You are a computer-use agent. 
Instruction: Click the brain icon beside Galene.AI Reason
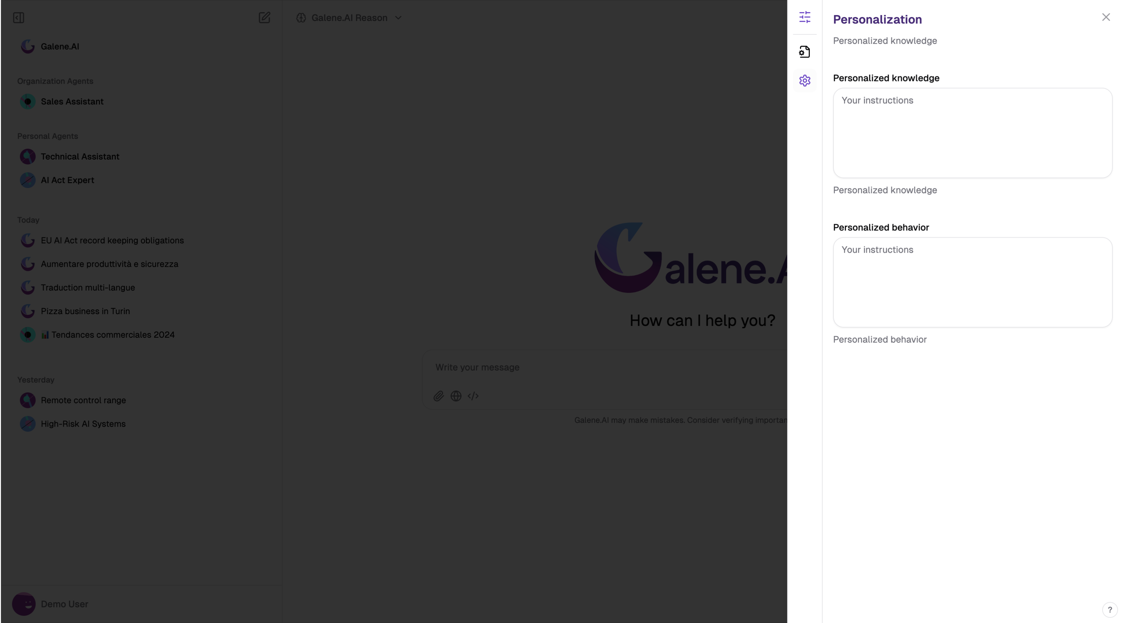click(x=301, y=18)
